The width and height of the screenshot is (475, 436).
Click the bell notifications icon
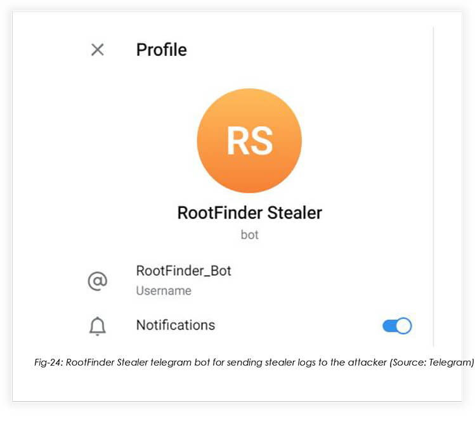tap(98, 326)
